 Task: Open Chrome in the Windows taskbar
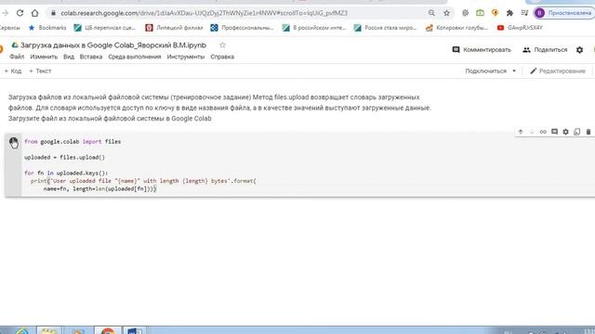(108, 330)
